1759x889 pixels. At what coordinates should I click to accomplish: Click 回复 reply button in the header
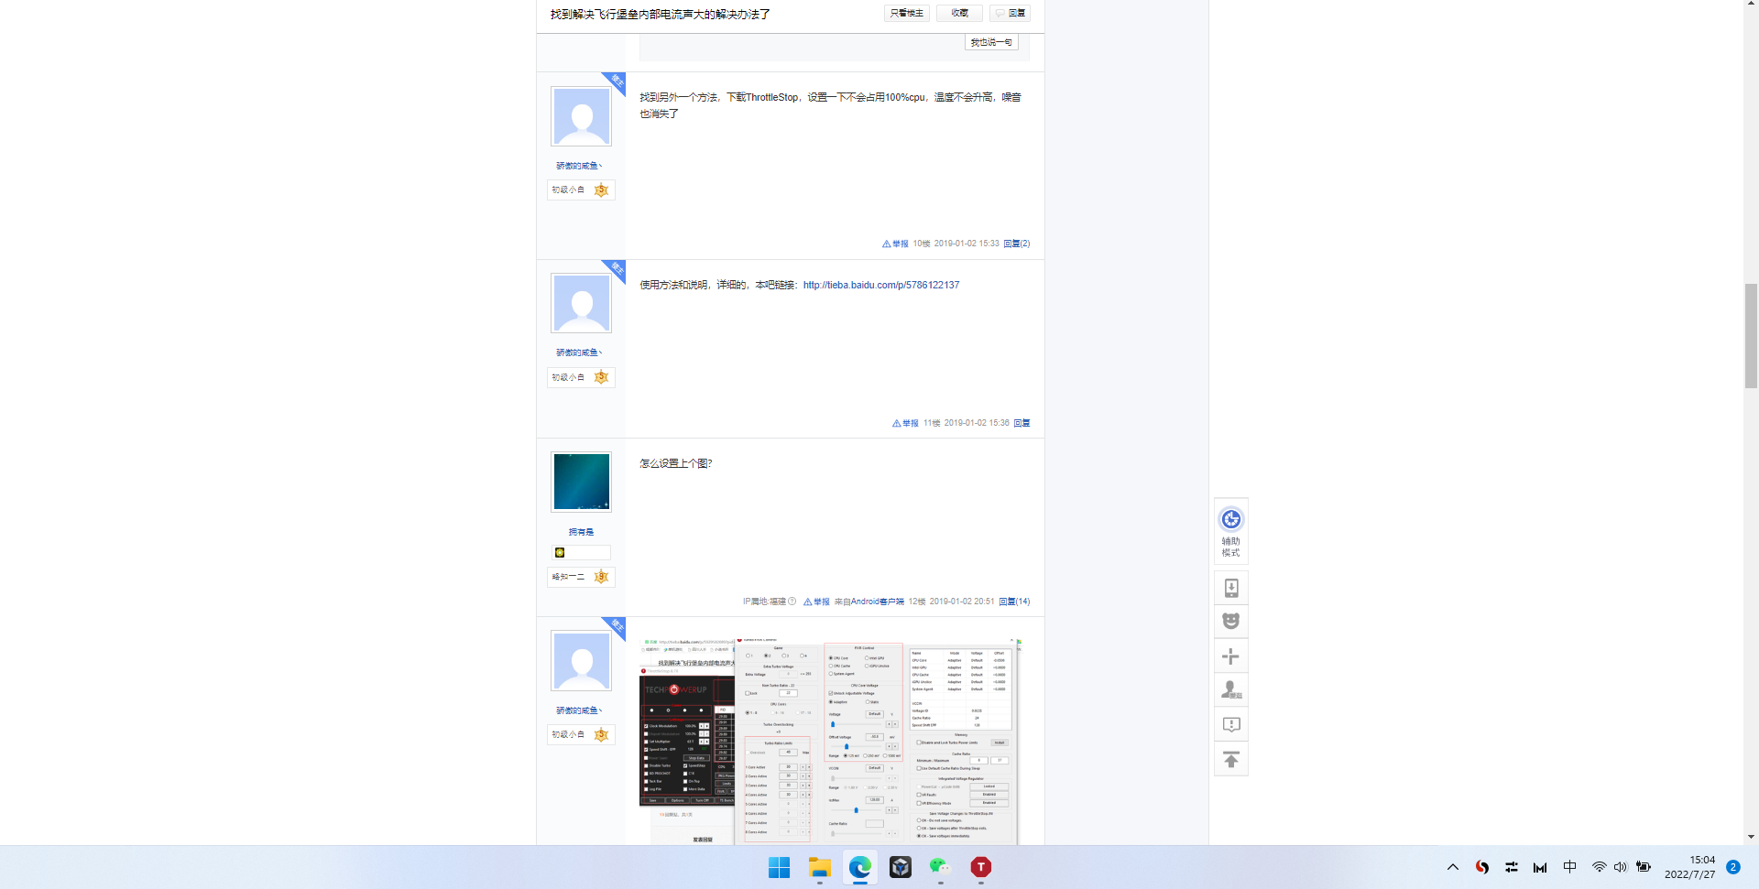[x=1011, y=13]
